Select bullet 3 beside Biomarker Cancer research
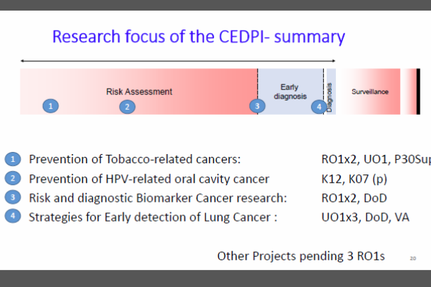 point(14,198)
